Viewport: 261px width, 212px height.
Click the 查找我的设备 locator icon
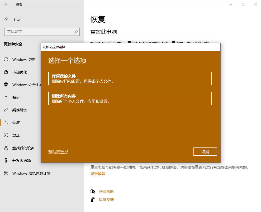[6, 148]
